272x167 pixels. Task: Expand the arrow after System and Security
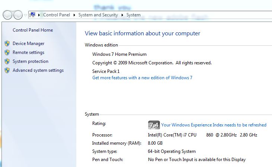pos(122,15)
